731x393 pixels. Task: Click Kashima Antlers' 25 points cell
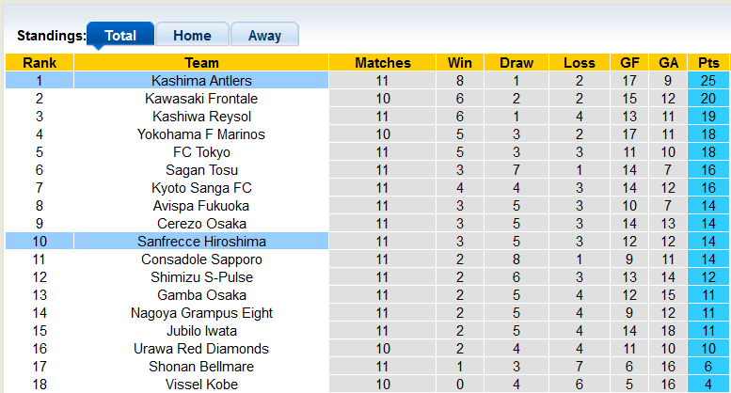coord(708,81)
